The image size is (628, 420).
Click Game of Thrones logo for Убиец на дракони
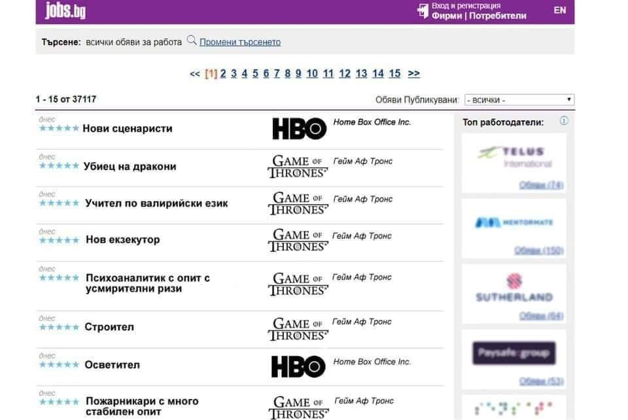tap(298, 167)
